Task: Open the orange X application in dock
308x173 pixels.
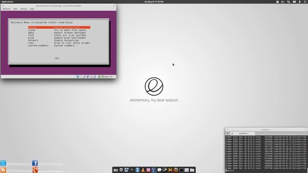Action: point(170,170)
